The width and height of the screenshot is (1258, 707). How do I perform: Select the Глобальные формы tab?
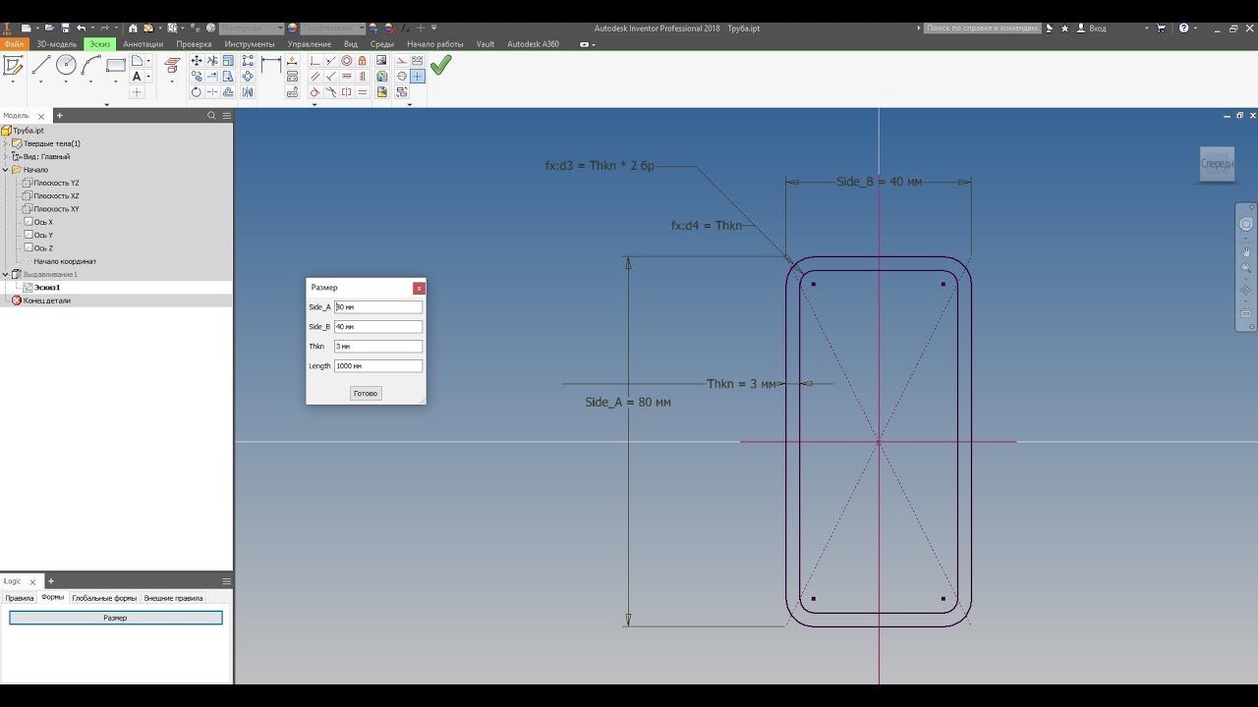[x=104, y=598]
